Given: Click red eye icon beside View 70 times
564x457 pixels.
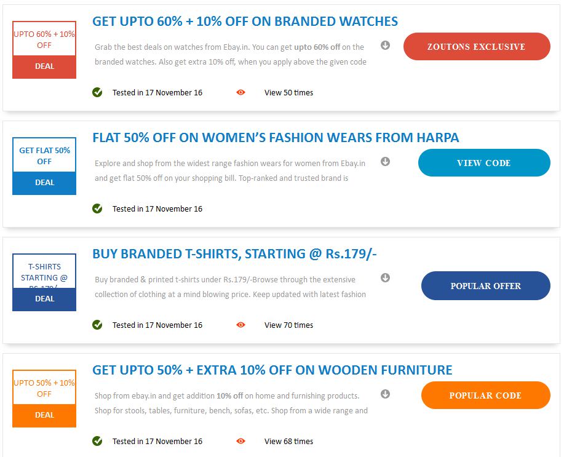Looking at the screenshot, I should click(240, 325).
